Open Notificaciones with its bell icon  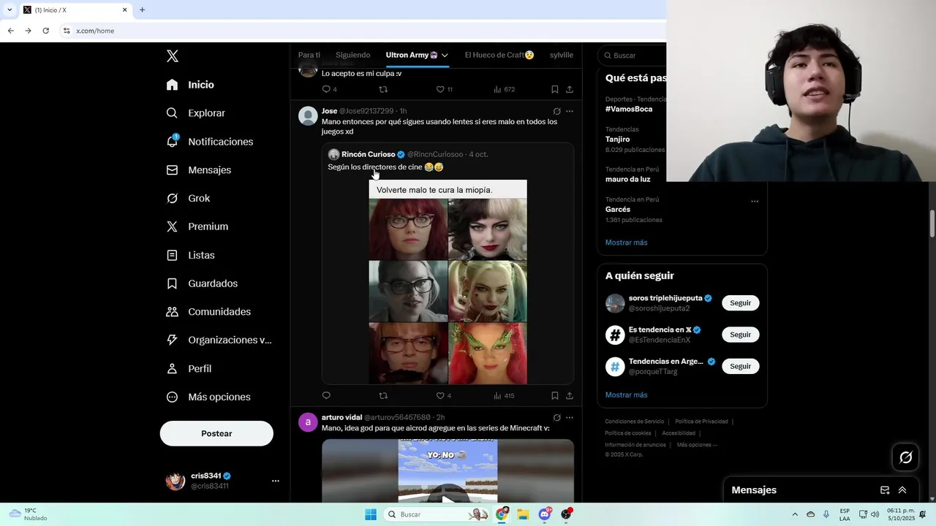coord(210,142)
